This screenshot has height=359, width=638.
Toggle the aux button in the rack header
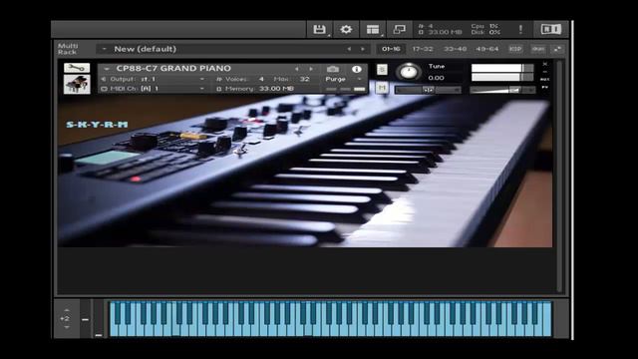click(x=538, y=49)
